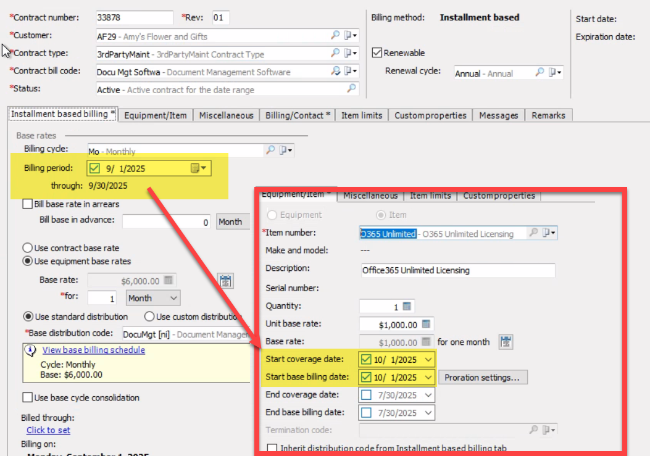Enable Bill base rate in arrears
Viewport: 650px width, 456px height.
coord(27,204)
